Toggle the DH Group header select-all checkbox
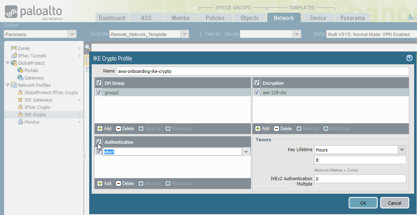Image resolution: width=417 pixels, height=215 pixels. click(99, 83)
